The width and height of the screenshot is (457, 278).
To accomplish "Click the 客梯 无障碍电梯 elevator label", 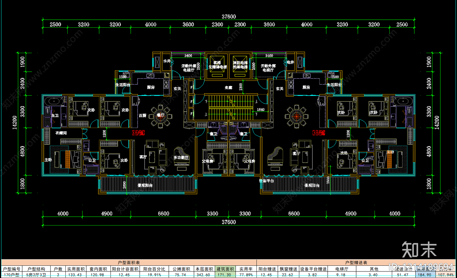I will point(218,65).
